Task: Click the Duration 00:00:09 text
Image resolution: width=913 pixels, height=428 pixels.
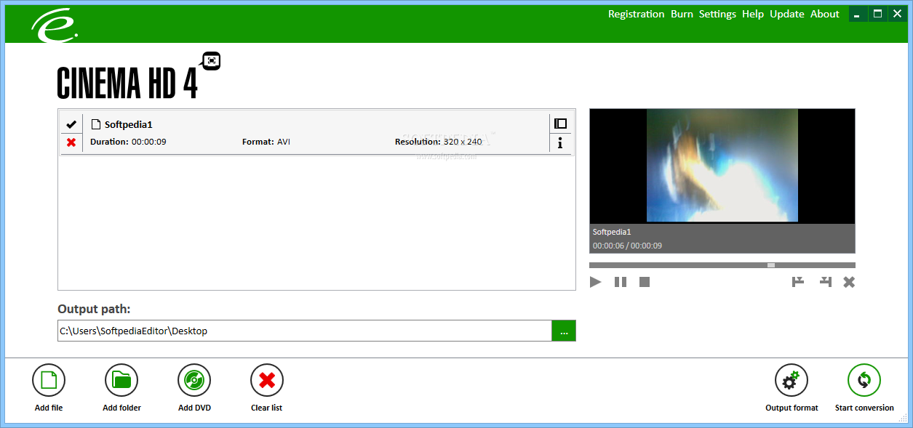Action: coord(128,142)
